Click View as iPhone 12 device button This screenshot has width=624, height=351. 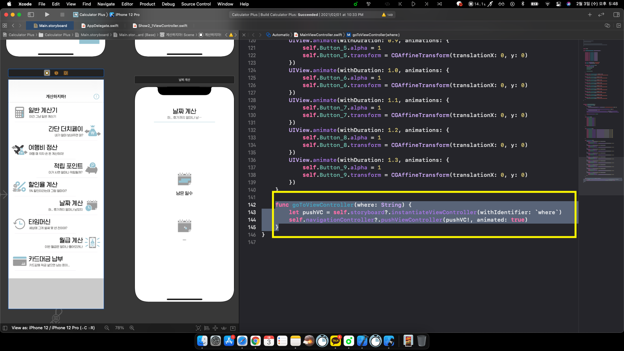[x=53, y=328]
